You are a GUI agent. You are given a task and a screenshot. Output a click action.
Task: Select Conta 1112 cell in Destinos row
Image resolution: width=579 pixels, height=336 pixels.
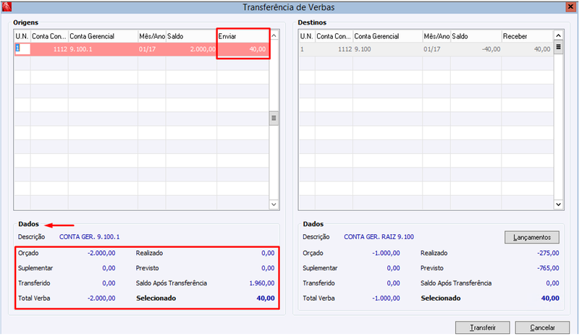click(x=334, y=49)
